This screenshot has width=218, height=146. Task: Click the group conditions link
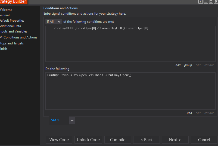point(188,65)
